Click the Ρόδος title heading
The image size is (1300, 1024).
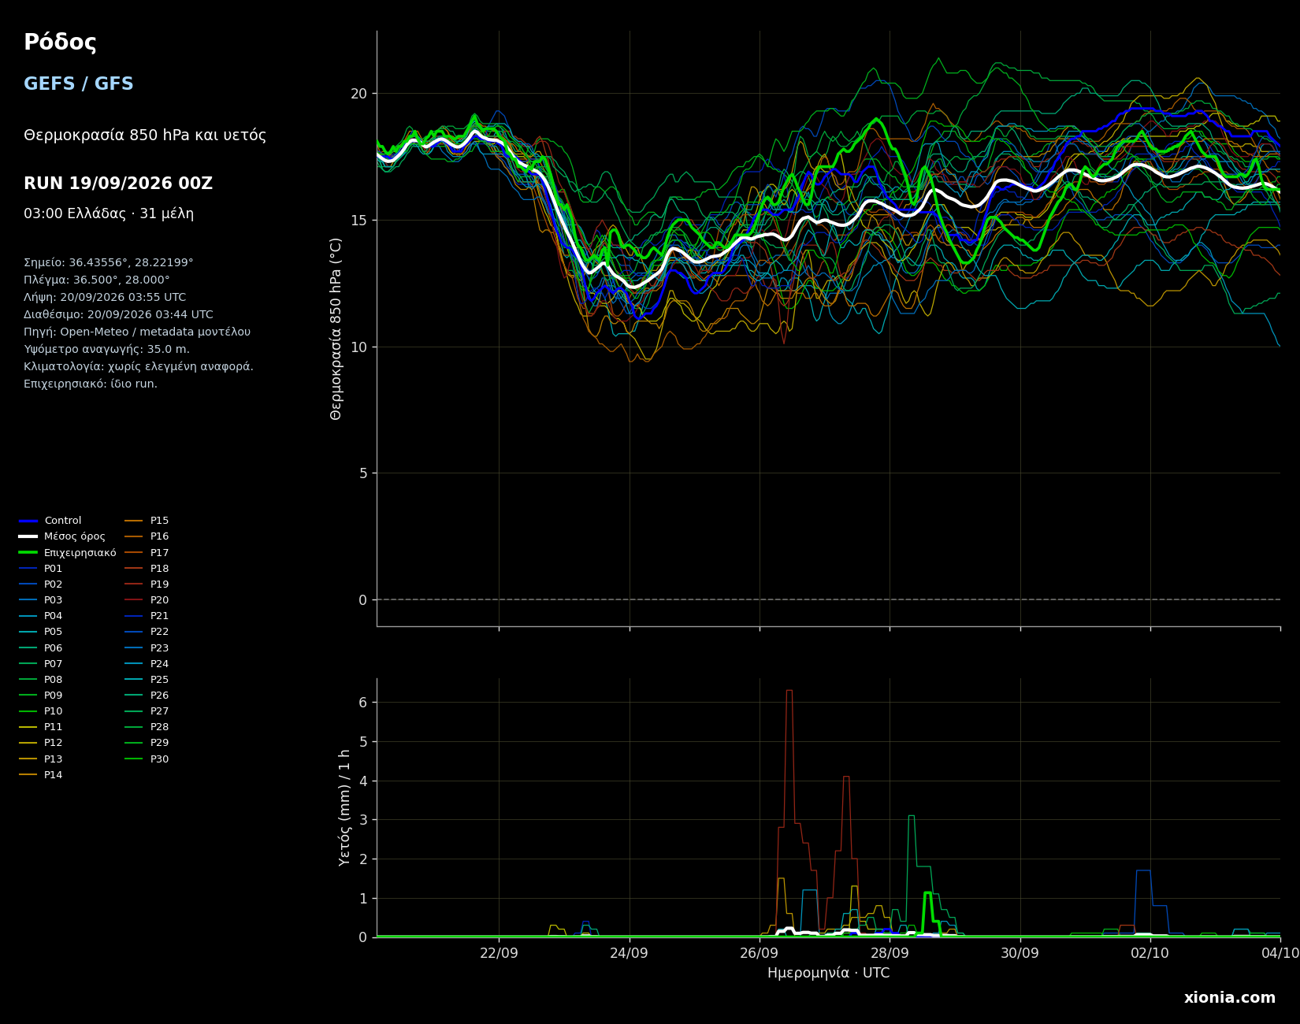click(60, 43)
